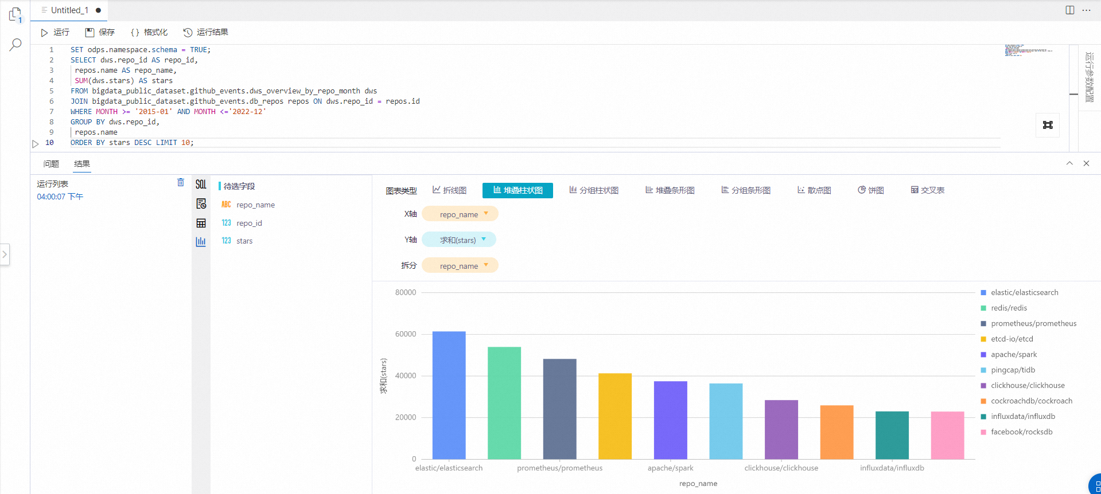Image resolution: width=1101 pixels, height=494 pixels.
Task: Switch to the 结果 tab
Action: click(82, 164)
